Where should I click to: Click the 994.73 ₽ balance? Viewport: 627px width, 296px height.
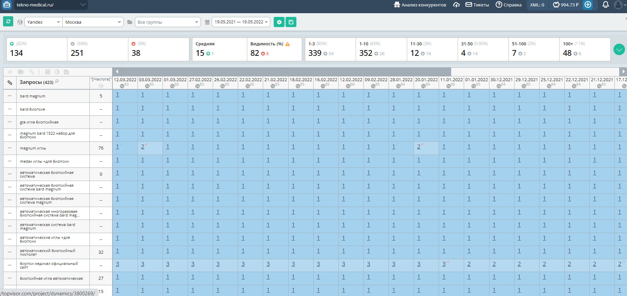[566, 5]
